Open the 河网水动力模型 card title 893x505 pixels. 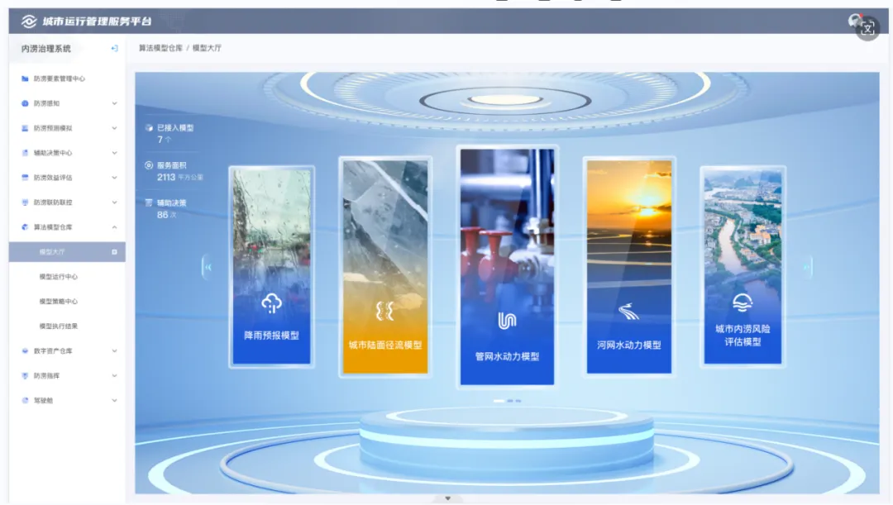[629, 345]
